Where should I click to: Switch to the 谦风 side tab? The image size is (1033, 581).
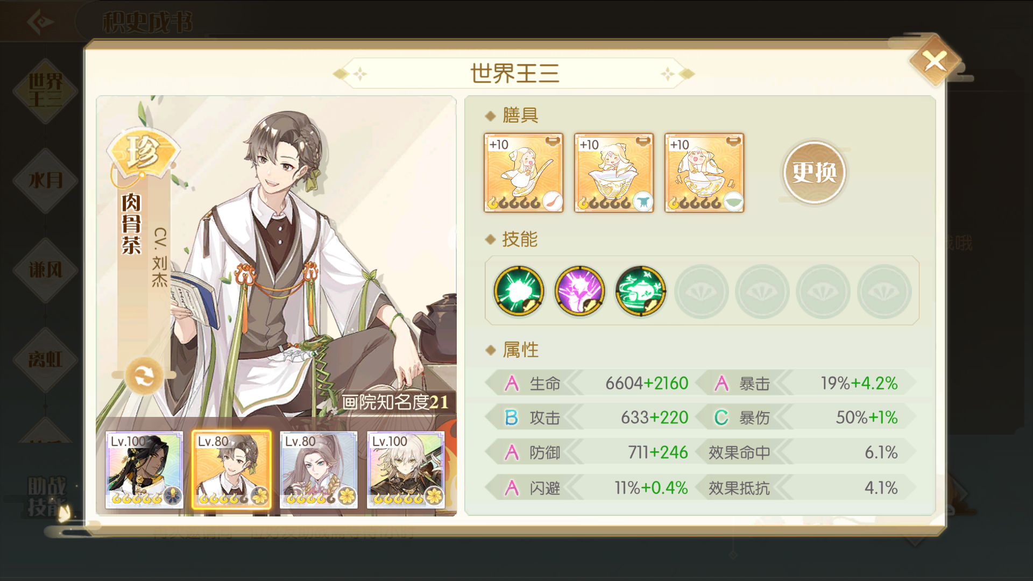(45, 270)
